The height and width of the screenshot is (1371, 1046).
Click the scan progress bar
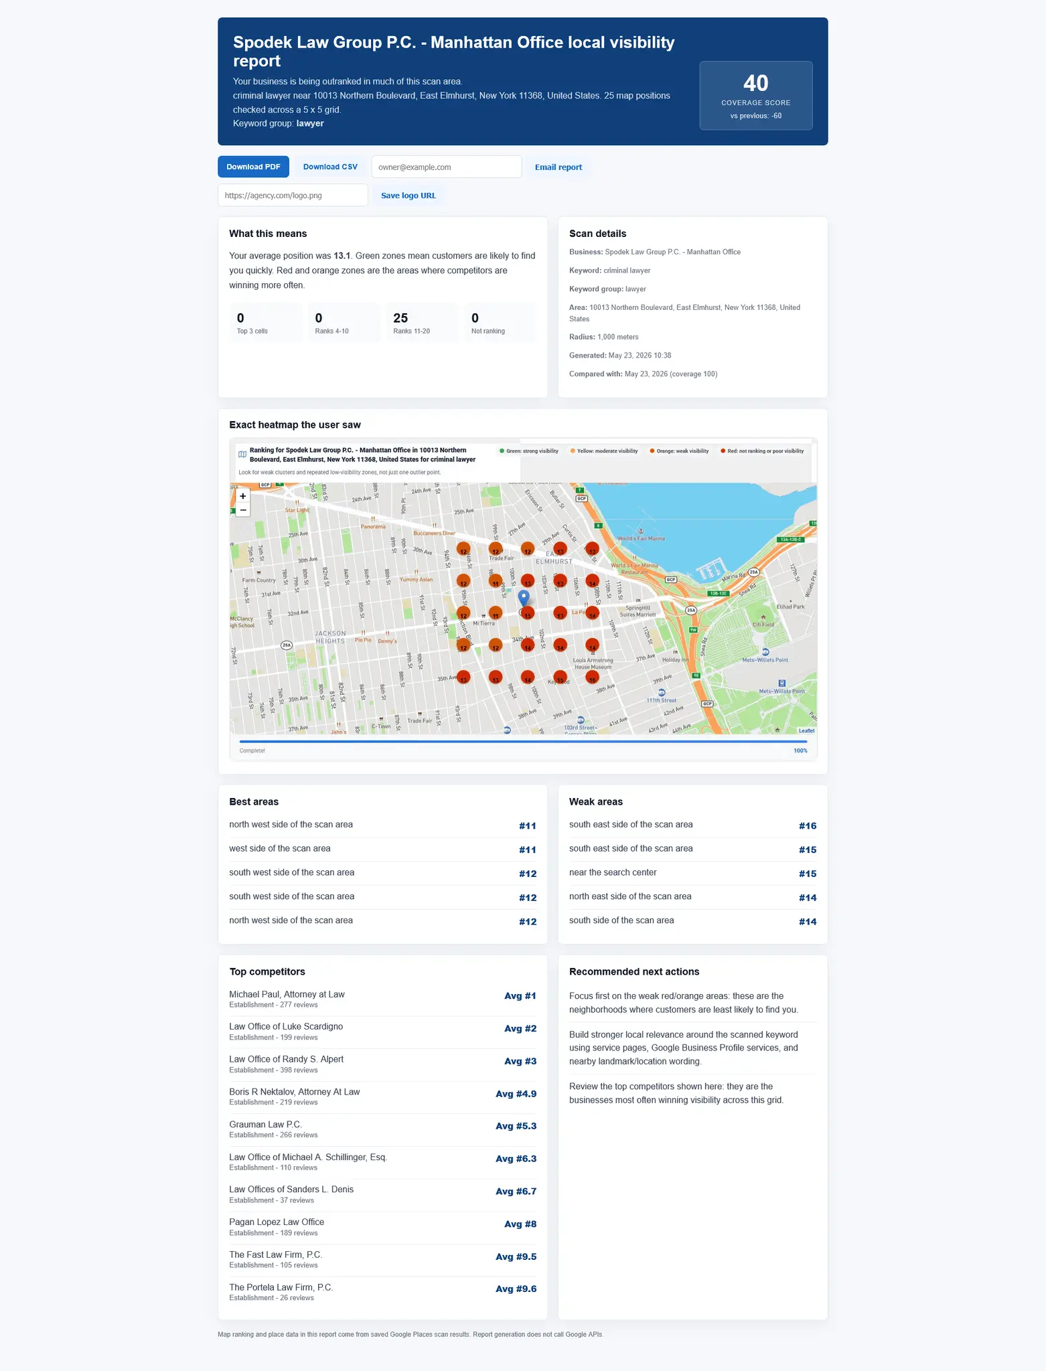[523, 742]
